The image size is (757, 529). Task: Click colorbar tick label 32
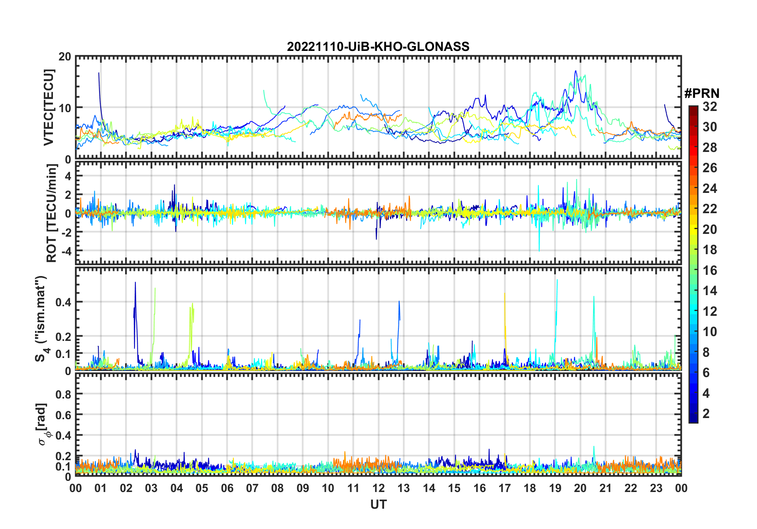pos(710,106)
